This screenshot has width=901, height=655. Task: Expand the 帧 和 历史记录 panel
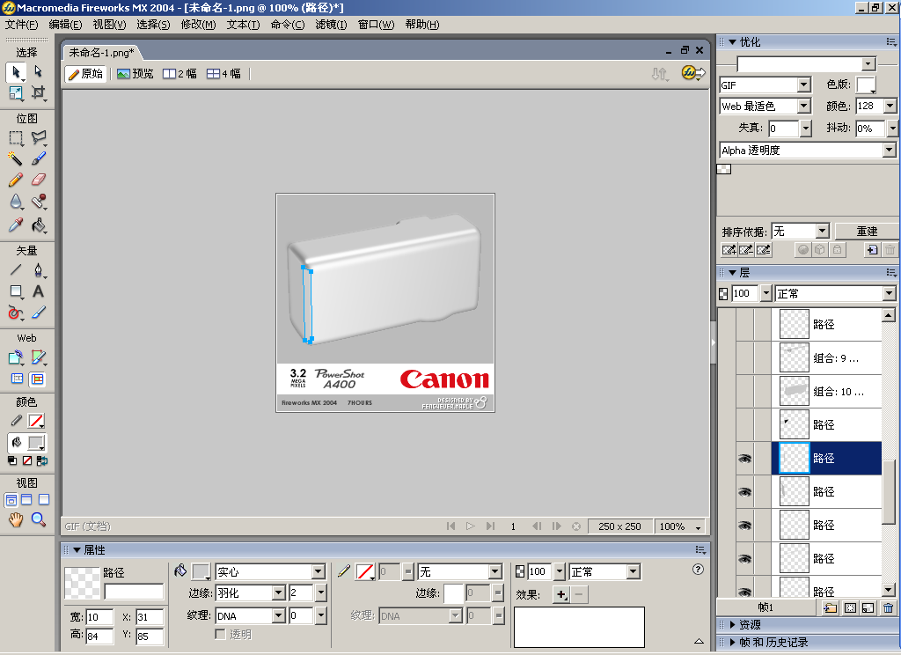click(x=733, y=643)
